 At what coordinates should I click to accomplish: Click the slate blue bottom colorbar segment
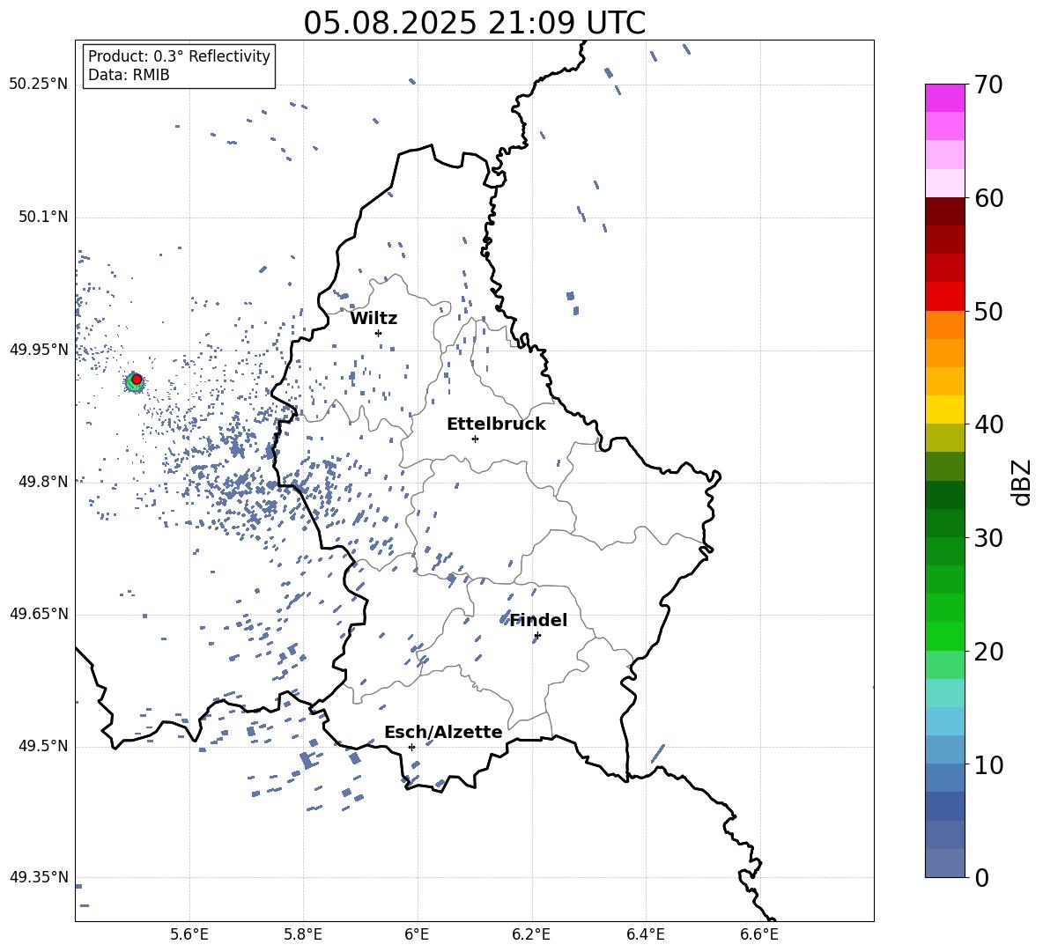pyautogui.click(x=944, y=863)
